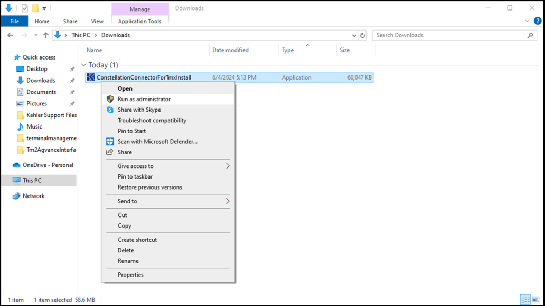Image resolution: width=545 pixels, height=306 pixels.
Task: Open the View ribbon tab
Action: [x=97, y=21]
